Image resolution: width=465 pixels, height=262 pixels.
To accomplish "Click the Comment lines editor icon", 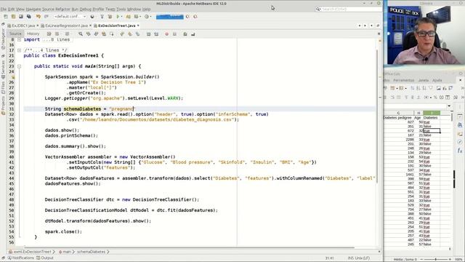I will [185, 34].
